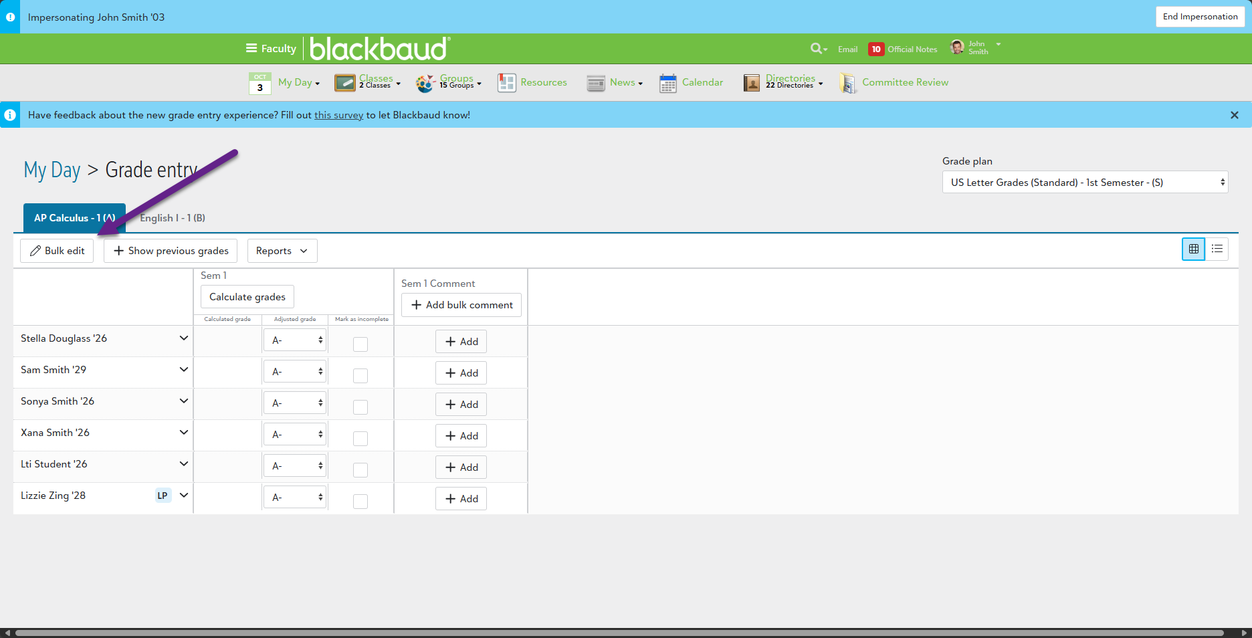Image resolution: width=1252 pixels, height=638 pixels.
Task: Open the Directories menu
Action: point(795,82)
